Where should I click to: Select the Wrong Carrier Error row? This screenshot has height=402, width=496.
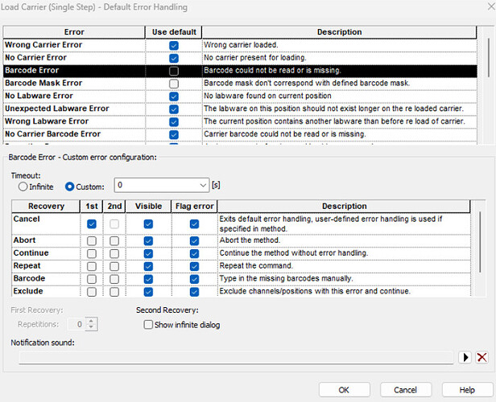click(x=240, y=45)
